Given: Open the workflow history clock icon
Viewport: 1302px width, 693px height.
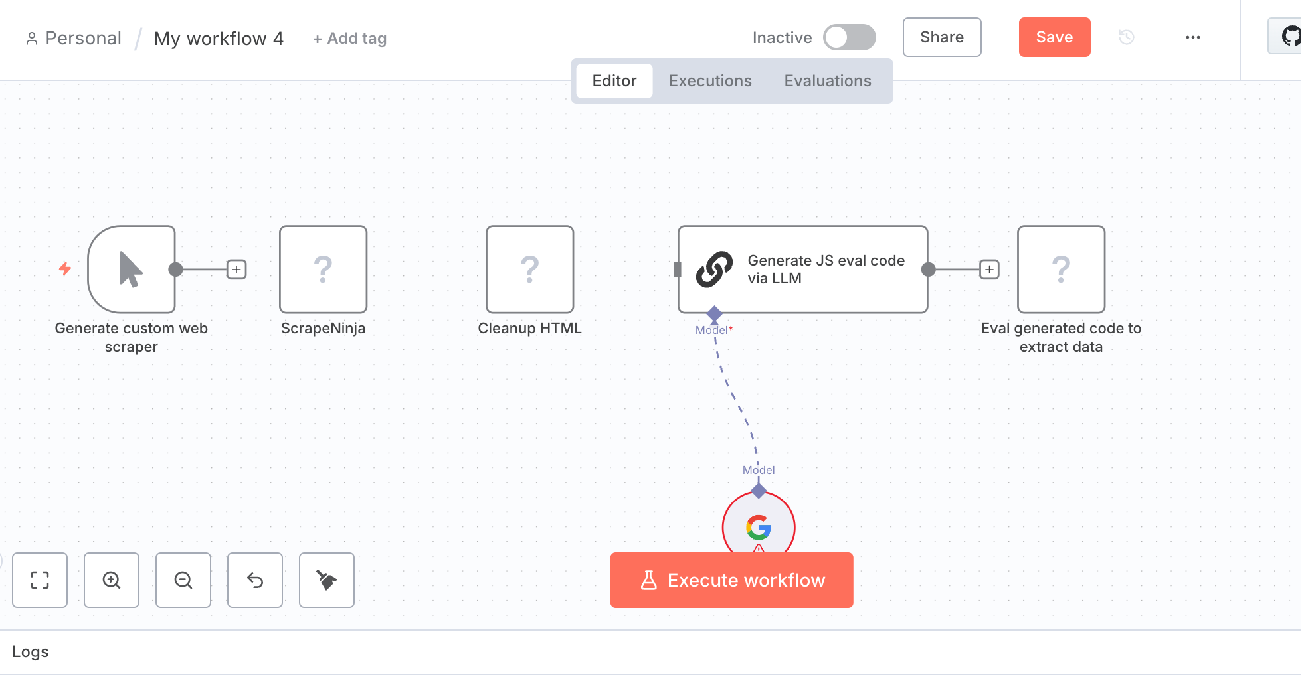Looking at the screenshot, I should click(1127, 37).
